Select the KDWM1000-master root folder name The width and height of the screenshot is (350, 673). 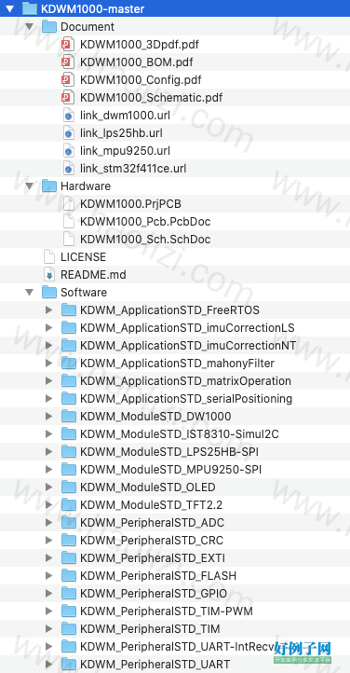pos(93,8)
